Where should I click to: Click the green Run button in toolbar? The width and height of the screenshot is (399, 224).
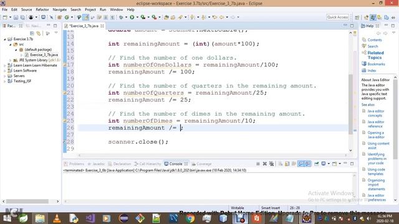[x=132, y=17]
